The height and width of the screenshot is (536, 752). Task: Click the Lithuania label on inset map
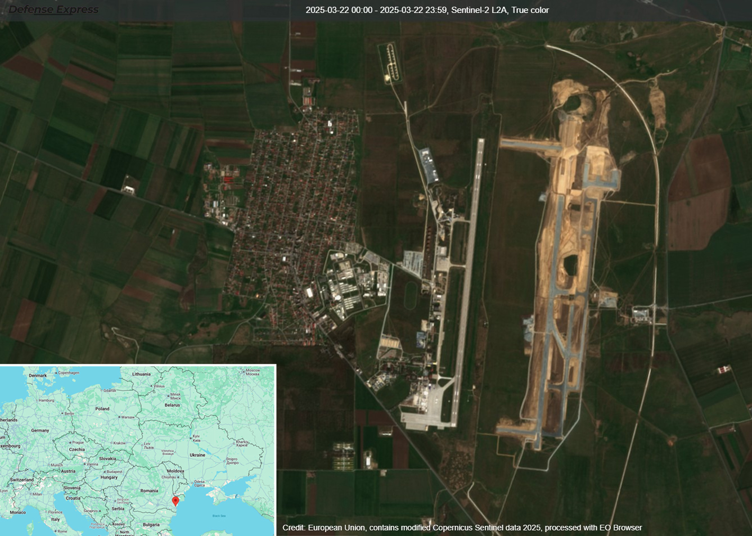tap(141, 374)
